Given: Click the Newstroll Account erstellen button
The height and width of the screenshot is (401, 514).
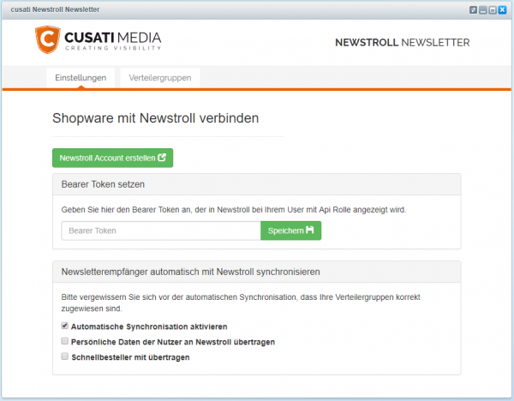Looking at the screenshot, I should pos(113,158).
